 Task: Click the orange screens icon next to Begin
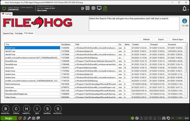tap(20, 118)
